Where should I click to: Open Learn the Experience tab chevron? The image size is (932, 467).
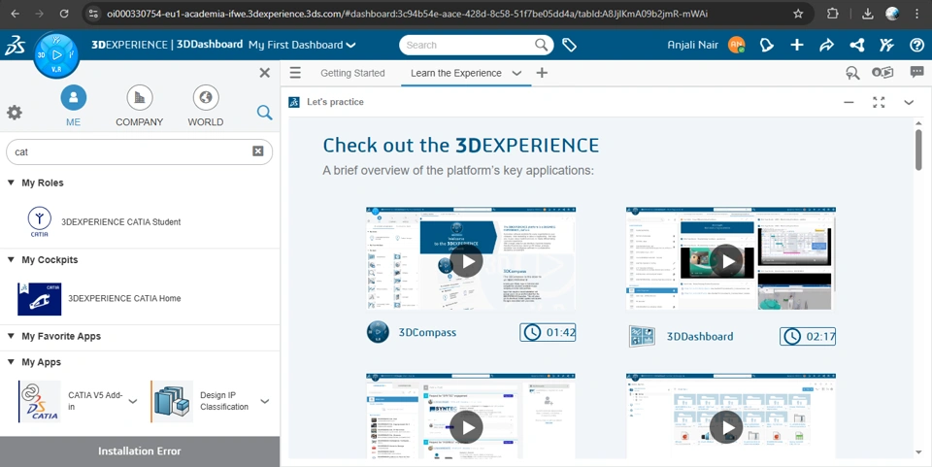pos(516,73)
